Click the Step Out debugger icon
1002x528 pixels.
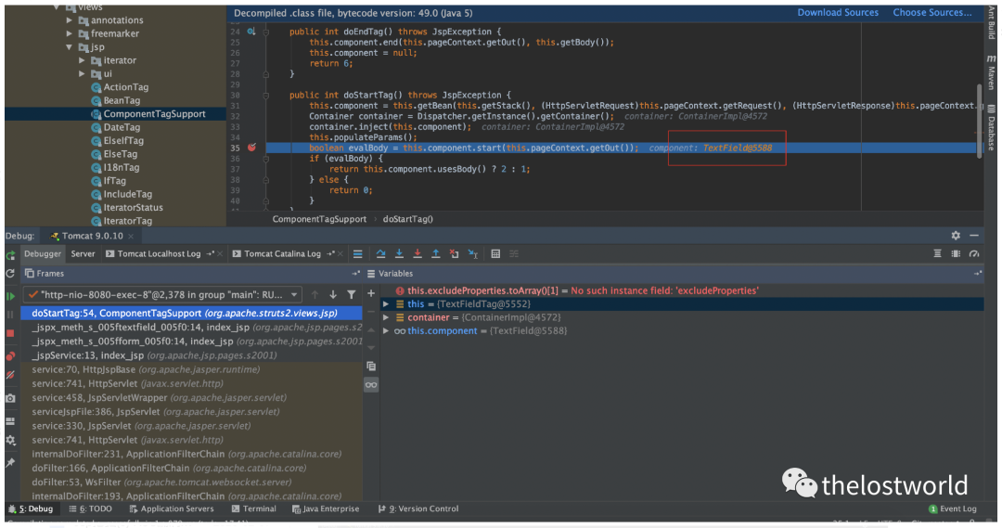pos(435,253)
